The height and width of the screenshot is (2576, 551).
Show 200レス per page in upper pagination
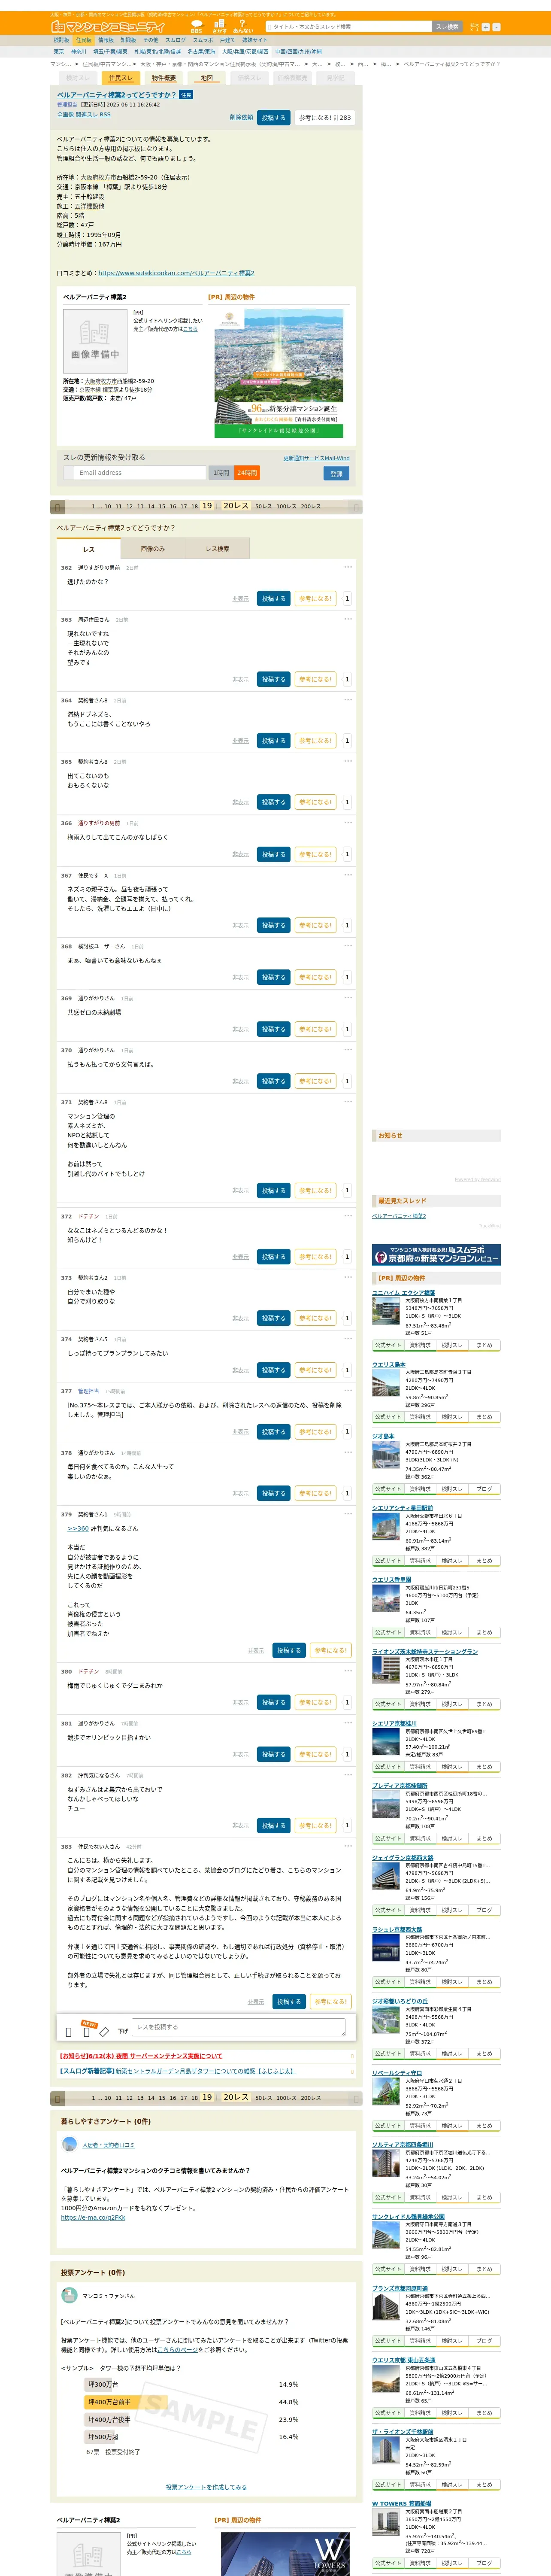point(311,507)
